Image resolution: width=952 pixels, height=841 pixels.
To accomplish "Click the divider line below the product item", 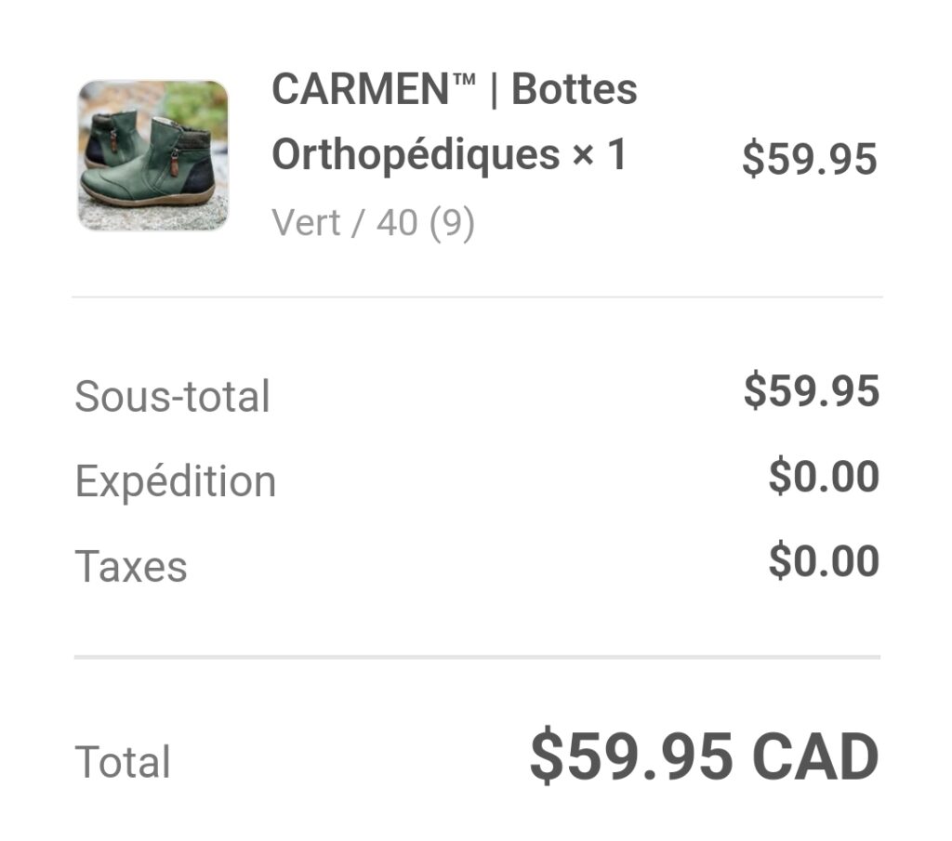I will (476, 297).
